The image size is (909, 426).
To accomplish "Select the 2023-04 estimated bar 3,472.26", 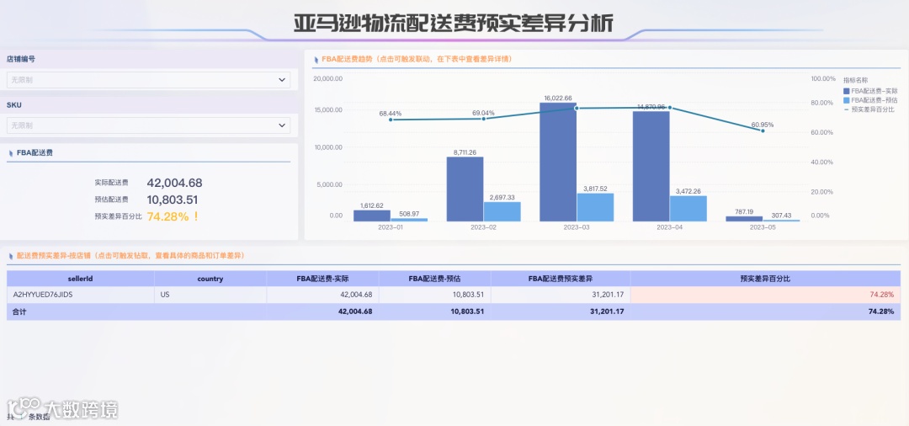I will (688, 209).
